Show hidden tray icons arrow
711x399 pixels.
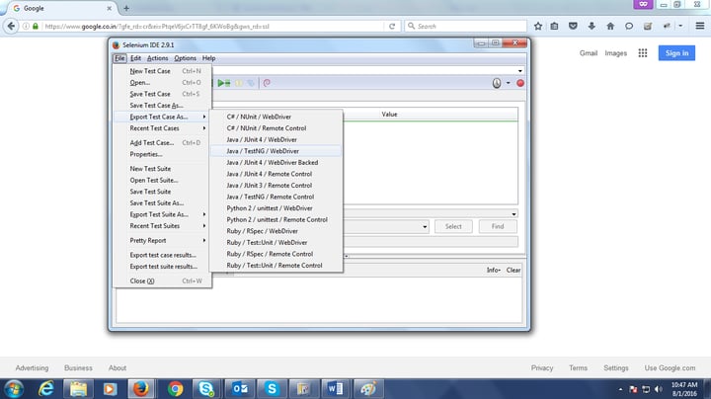pyautogui.click(x=620, y=389)
